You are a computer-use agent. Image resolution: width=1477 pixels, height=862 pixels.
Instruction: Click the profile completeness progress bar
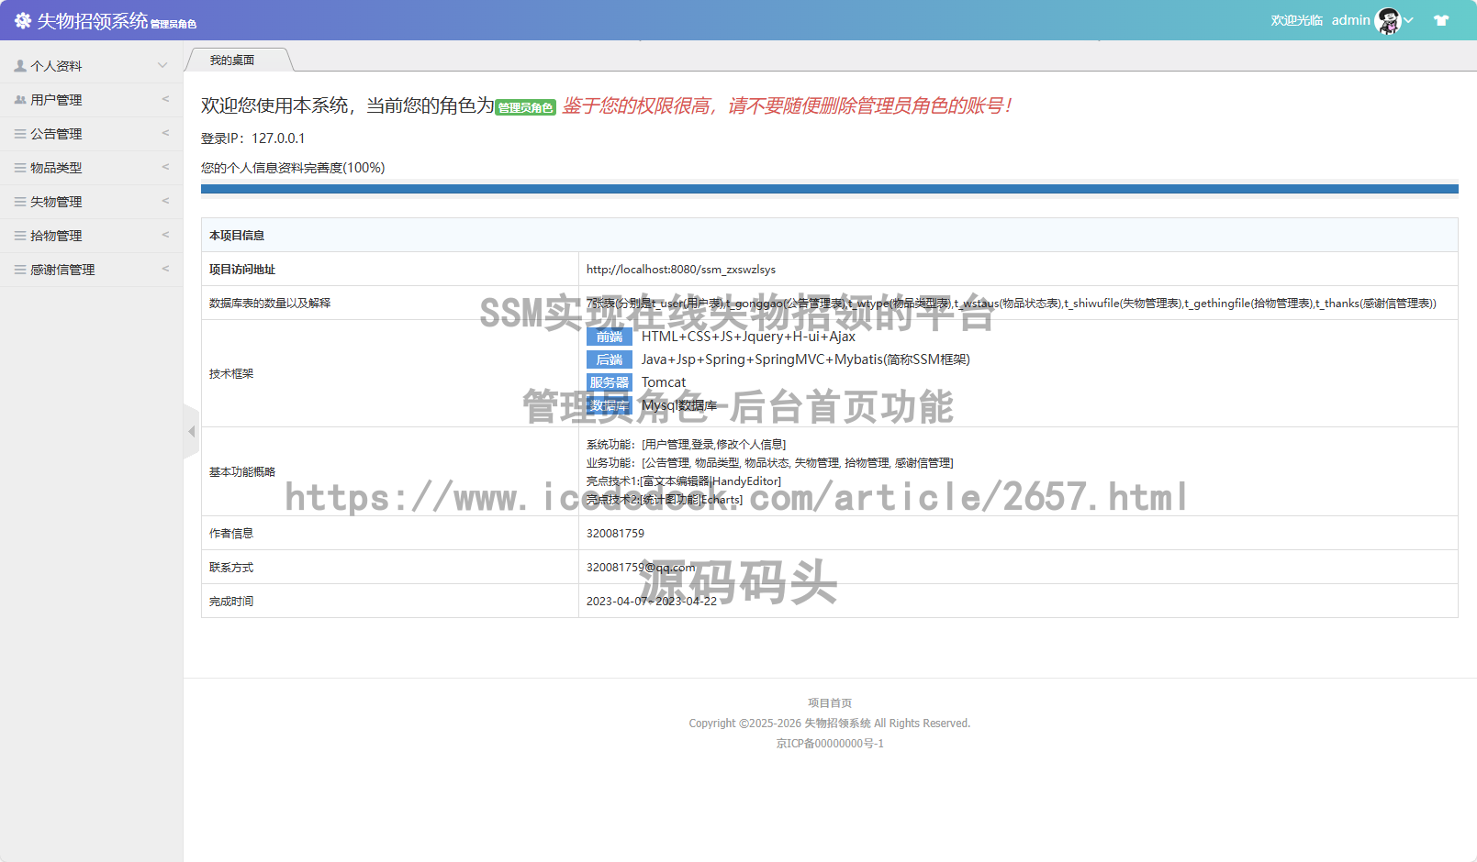pyautogui.click(x=829, y=189)
